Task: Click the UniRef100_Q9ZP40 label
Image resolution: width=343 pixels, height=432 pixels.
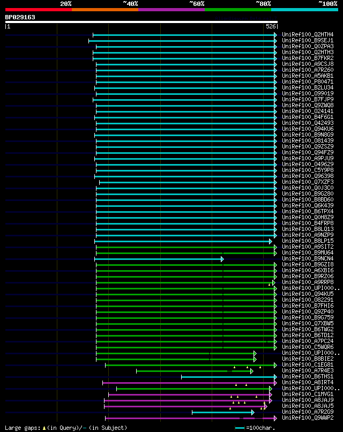Action: point(308,311)
